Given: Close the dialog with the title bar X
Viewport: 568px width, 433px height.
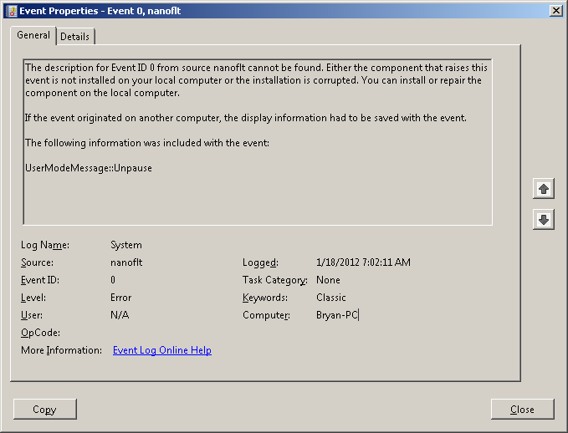Looking at the screenshot, I should coord(555,9).
